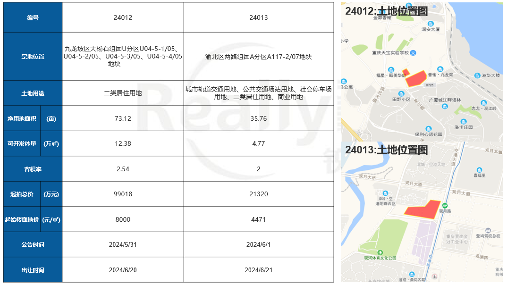Click the X725 road shield label
The height and width of the screenshot is (285, 507).
coord(430,85)
